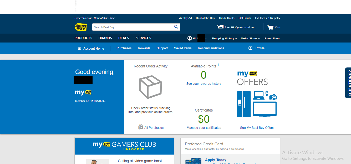The height and width of the screenshot is (164, 351).
Task: Click See your rewards history
Action: click(x=204, y=84)
